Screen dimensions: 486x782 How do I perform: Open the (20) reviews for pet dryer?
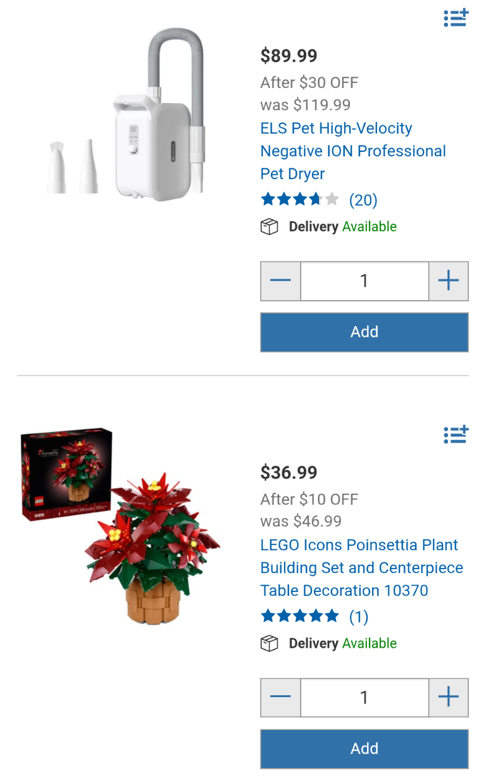point(363,200)
